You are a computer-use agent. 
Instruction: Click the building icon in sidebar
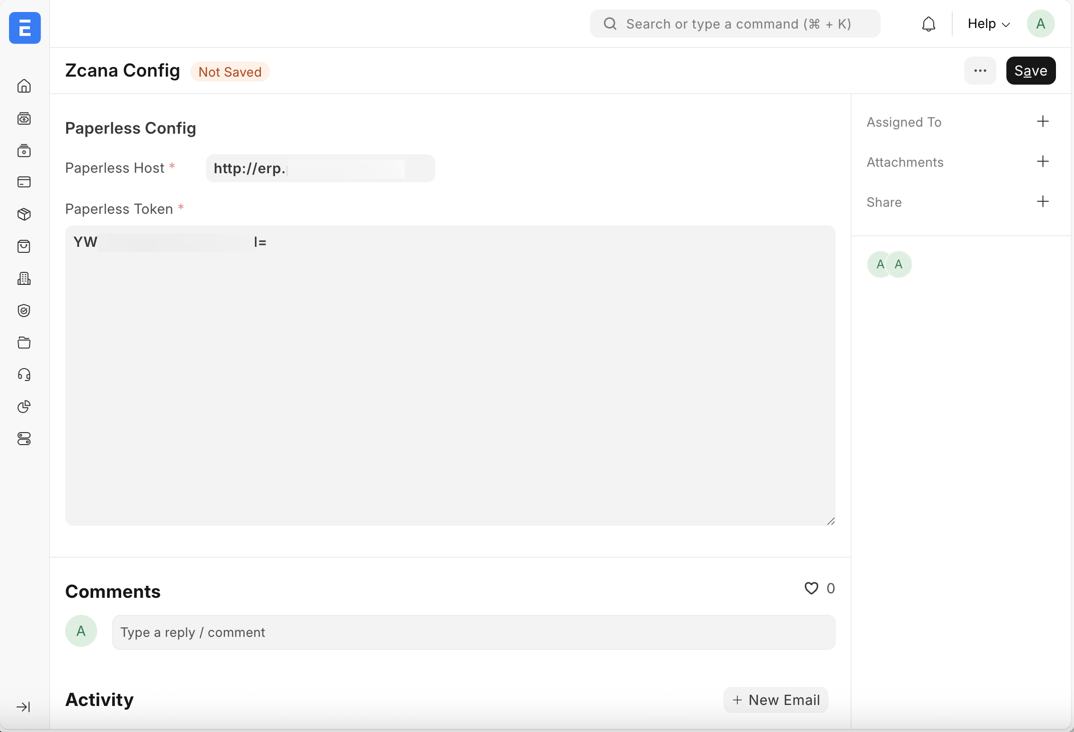pos(24,278)
